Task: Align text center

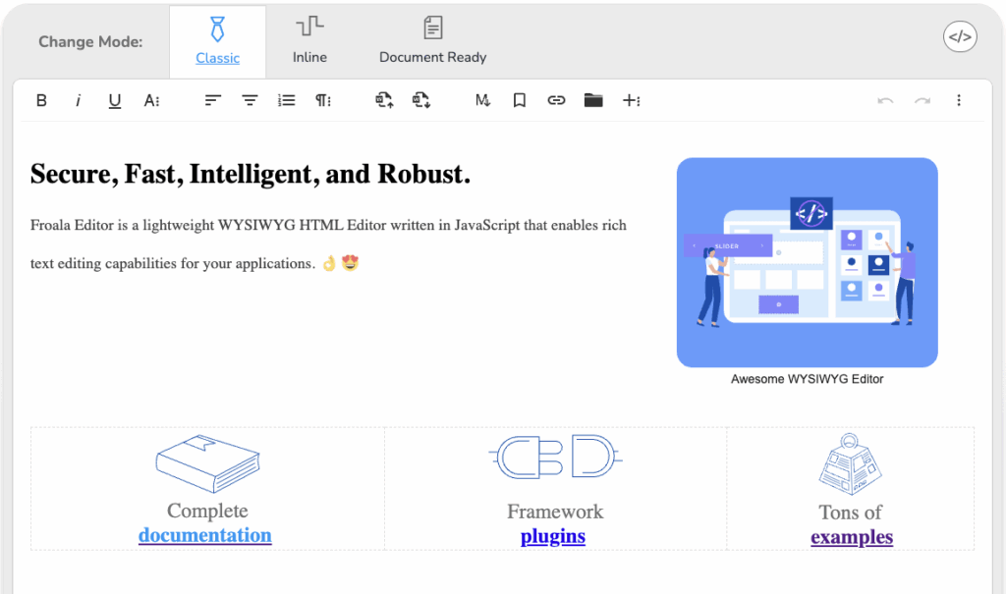Action: point(250,100)
